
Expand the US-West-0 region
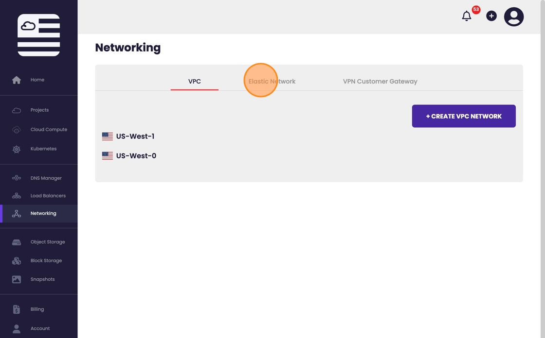[136, 156]
